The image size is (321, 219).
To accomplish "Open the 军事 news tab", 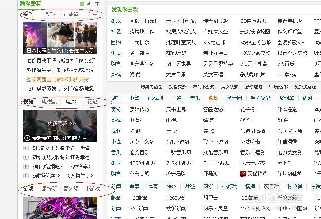I will [92, 14].
